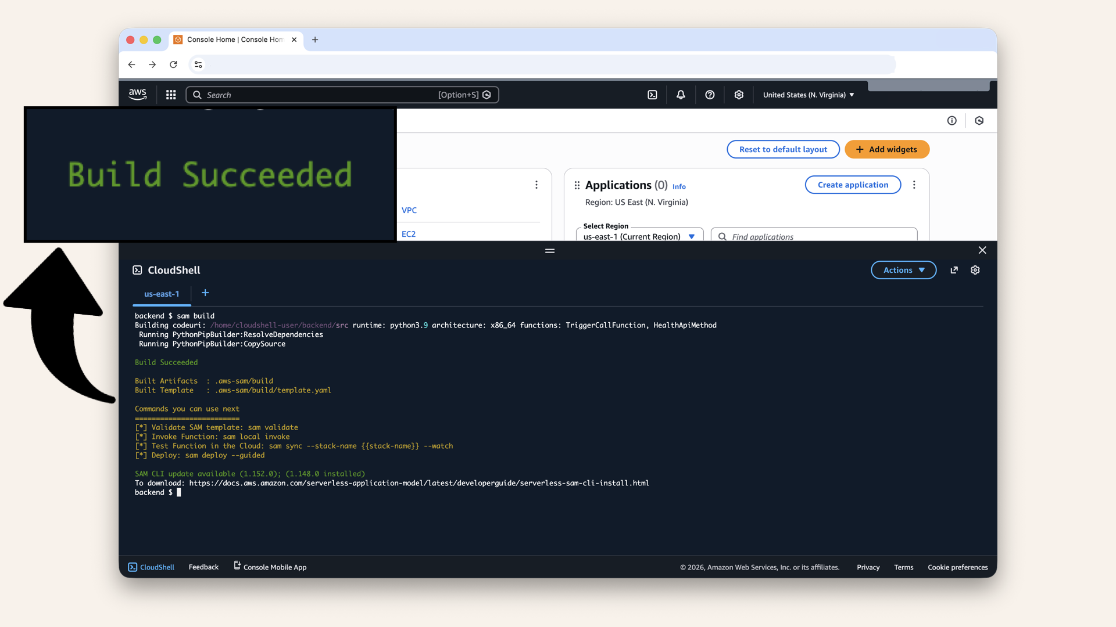The image size is (1116, 627).
Task: Open the United States (N. Virginia) region selector
Action: click(807, 95)
